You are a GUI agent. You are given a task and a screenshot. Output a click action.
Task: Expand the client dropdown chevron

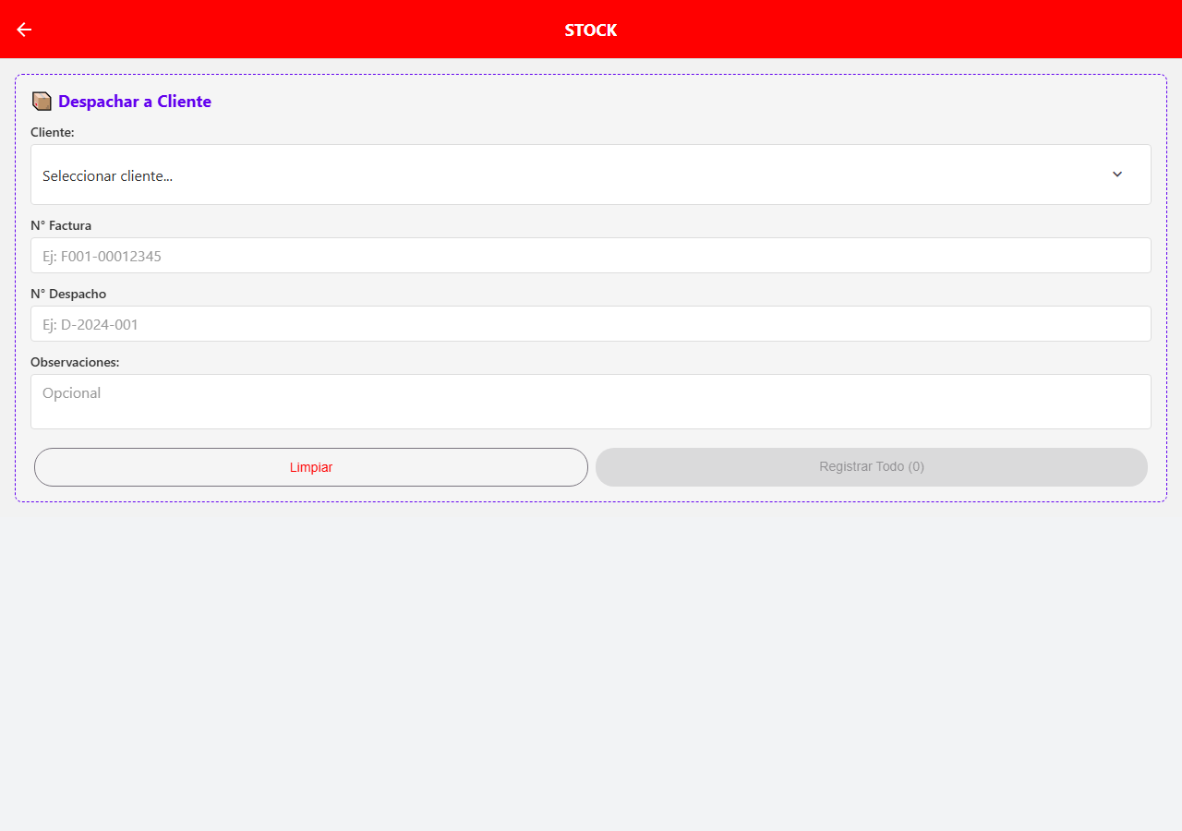(1117, 175)
